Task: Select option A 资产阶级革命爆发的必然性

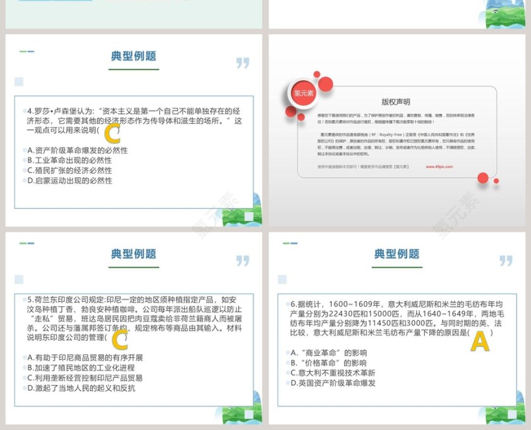Action: pos(76,152)
